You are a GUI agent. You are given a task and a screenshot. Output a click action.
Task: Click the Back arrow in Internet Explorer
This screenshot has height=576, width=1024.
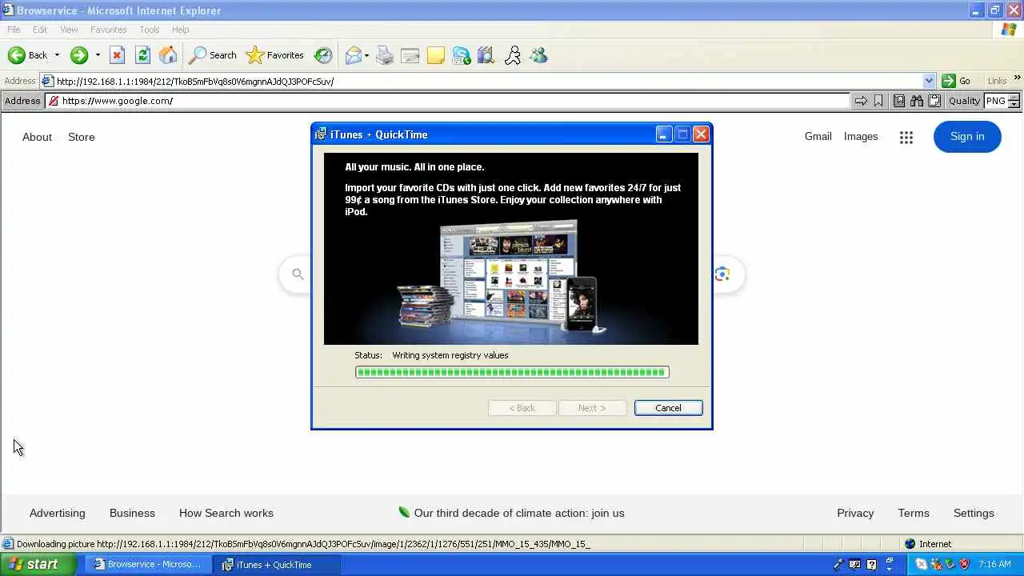17,55
